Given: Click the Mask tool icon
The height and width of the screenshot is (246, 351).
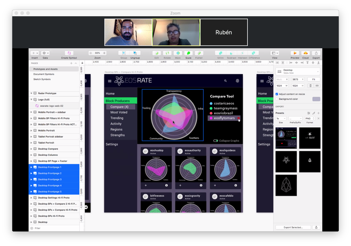Looking at the screenshot, I should (x=178, y=53).
